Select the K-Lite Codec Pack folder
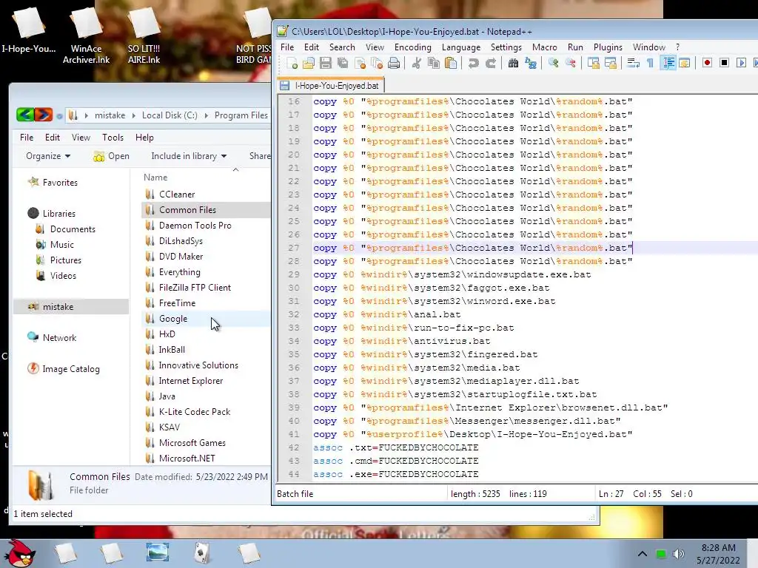Image resolution: width=758 pixels, height=568 pixels. (x=195, y=411)
